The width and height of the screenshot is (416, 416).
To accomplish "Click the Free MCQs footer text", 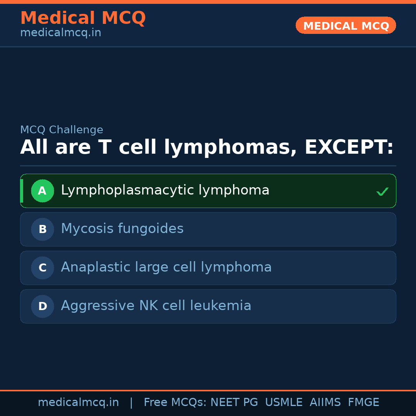I will tap(175, 403).
